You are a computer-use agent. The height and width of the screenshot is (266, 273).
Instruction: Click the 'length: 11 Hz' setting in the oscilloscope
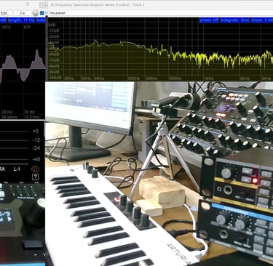[21, 20]
